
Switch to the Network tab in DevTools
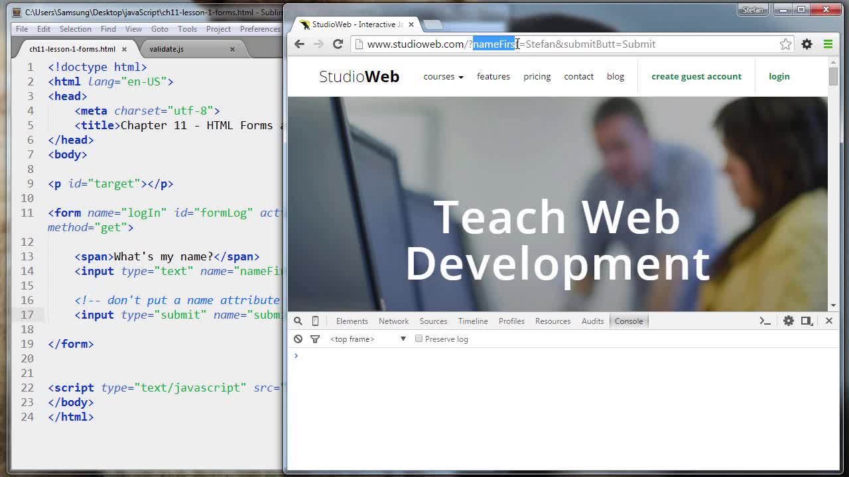[393, 321]
